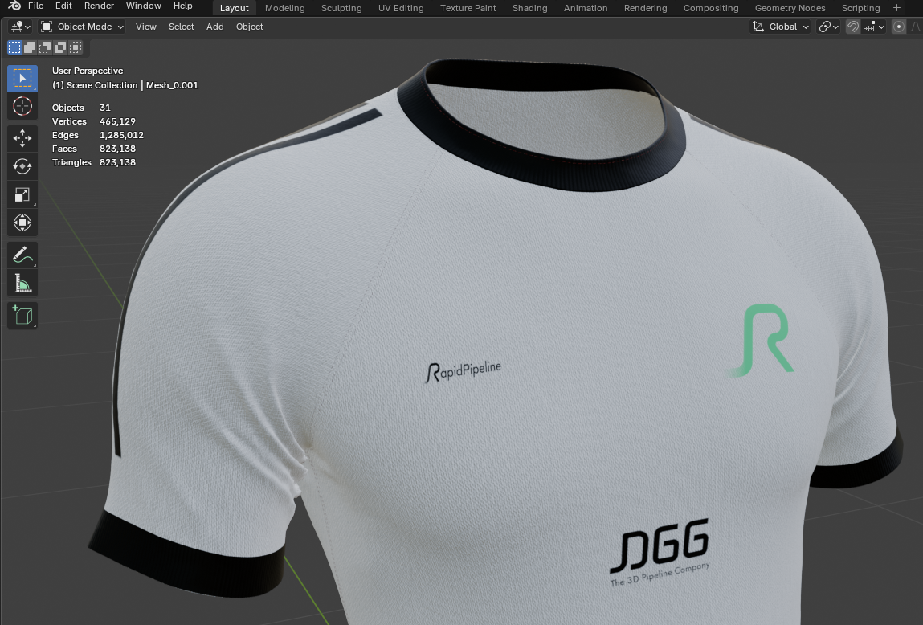Open the Object Mode dropdown
Image resolution: width=923 pixels, height=625 pixels.
pyautogui.click(x=83, y=27)
